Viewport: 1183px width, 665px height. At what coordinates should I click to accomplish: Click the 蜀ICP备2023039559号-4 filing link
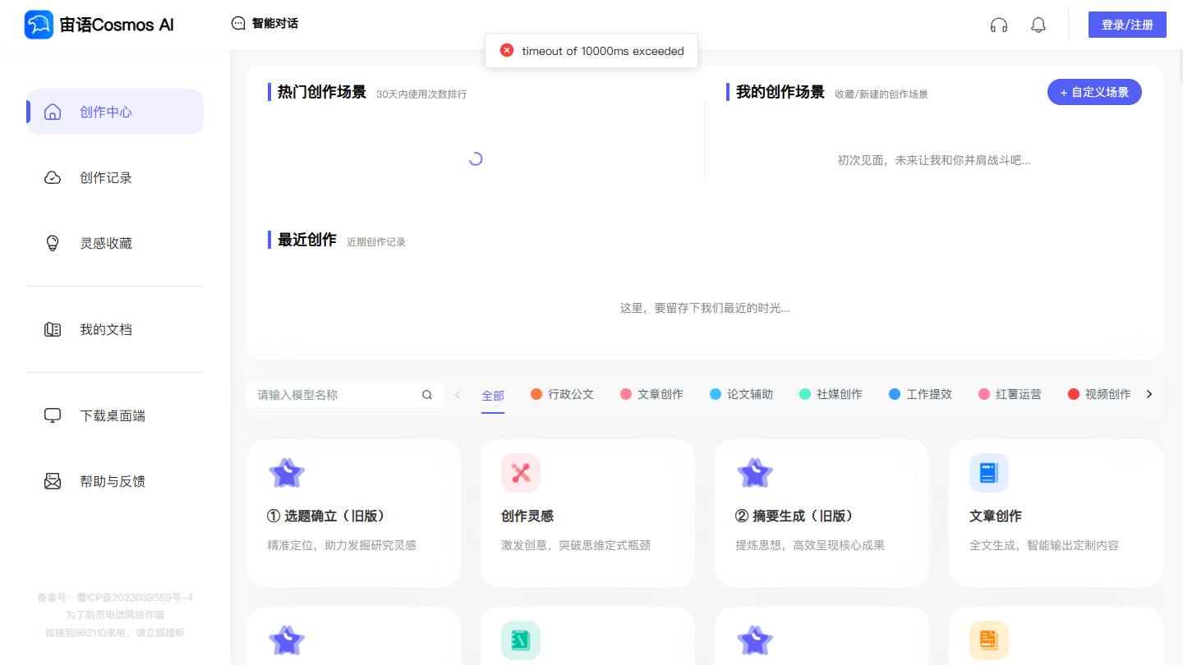click(135, 598)
